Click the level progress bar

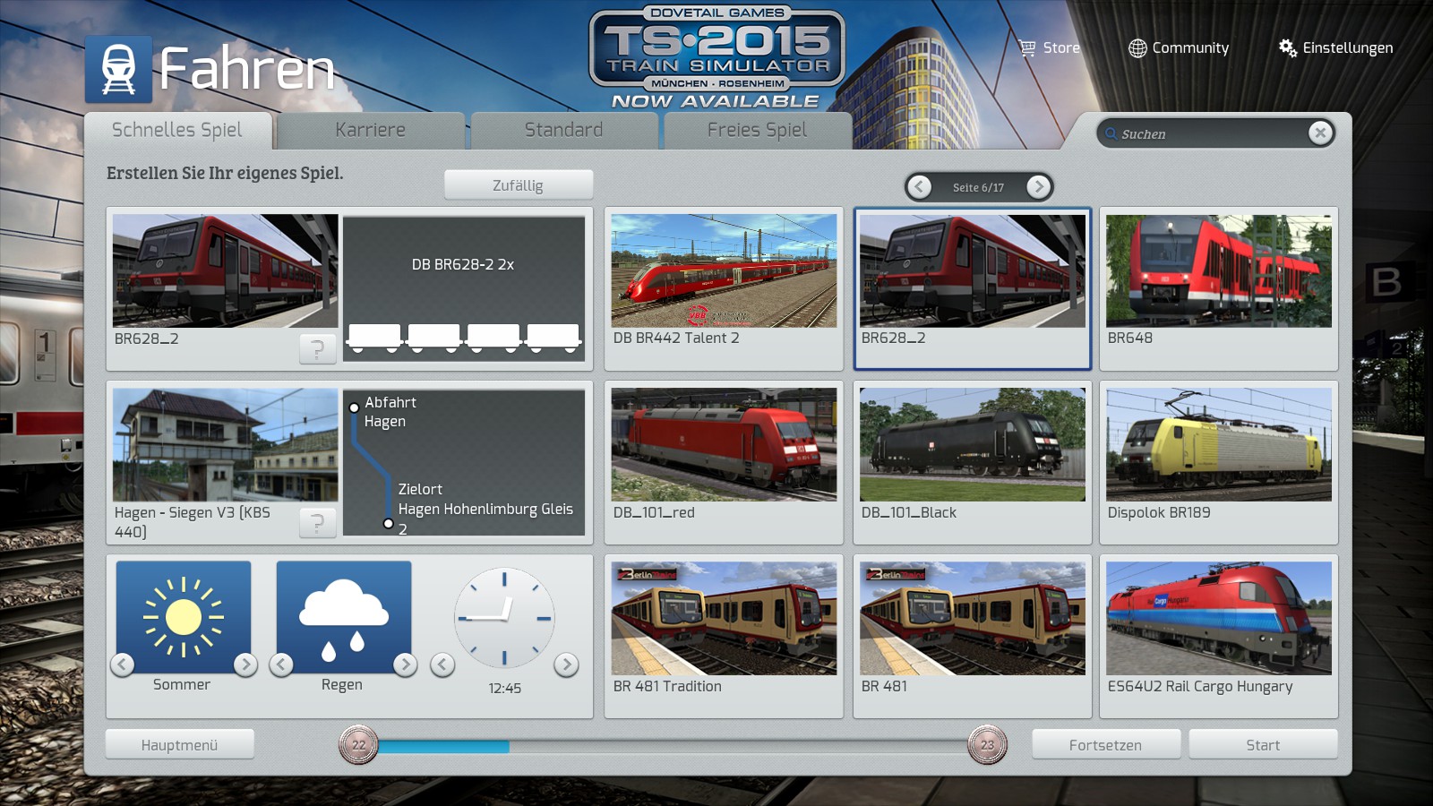click(x=672, y=746)
